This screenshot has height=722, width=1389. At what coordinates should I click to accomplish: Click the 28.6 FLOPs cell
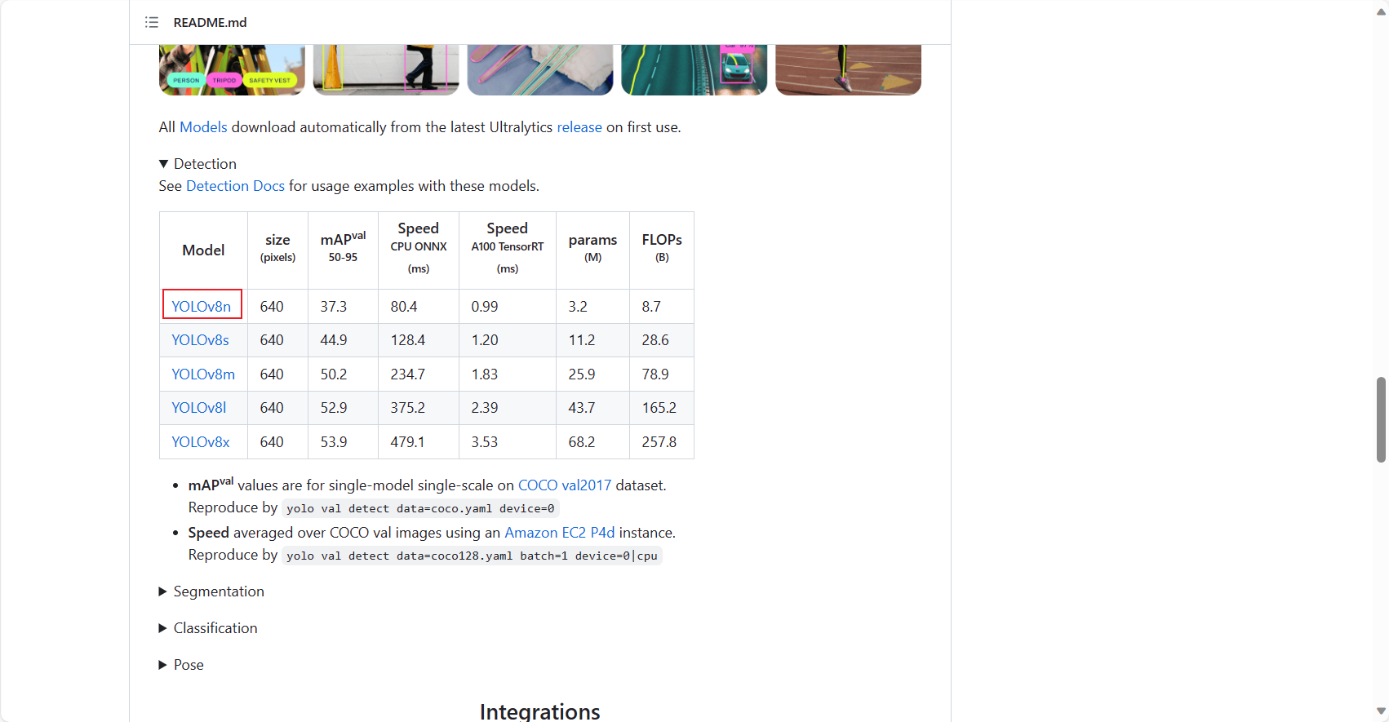click(662, 340)
